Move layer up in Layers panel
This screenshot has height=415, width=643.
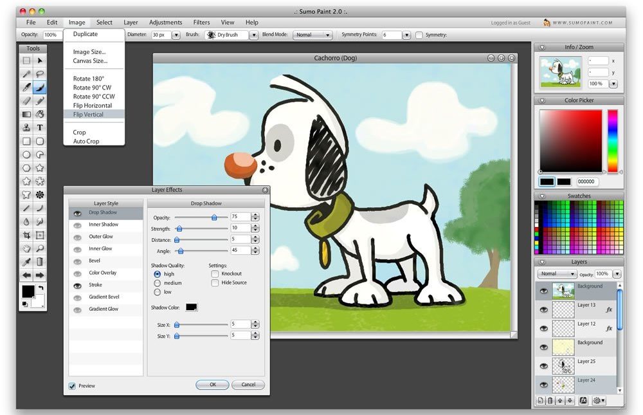560,401
